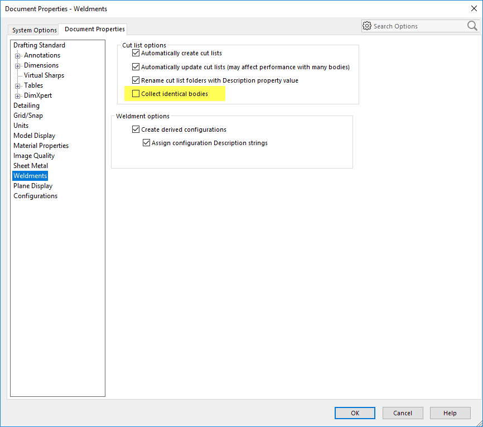Open Help for this dialog
483x427 pixels.
(450, 413)
